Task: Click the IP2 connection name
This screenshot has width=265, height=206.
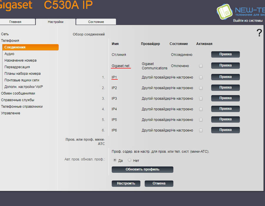Action: click(114, 88)
